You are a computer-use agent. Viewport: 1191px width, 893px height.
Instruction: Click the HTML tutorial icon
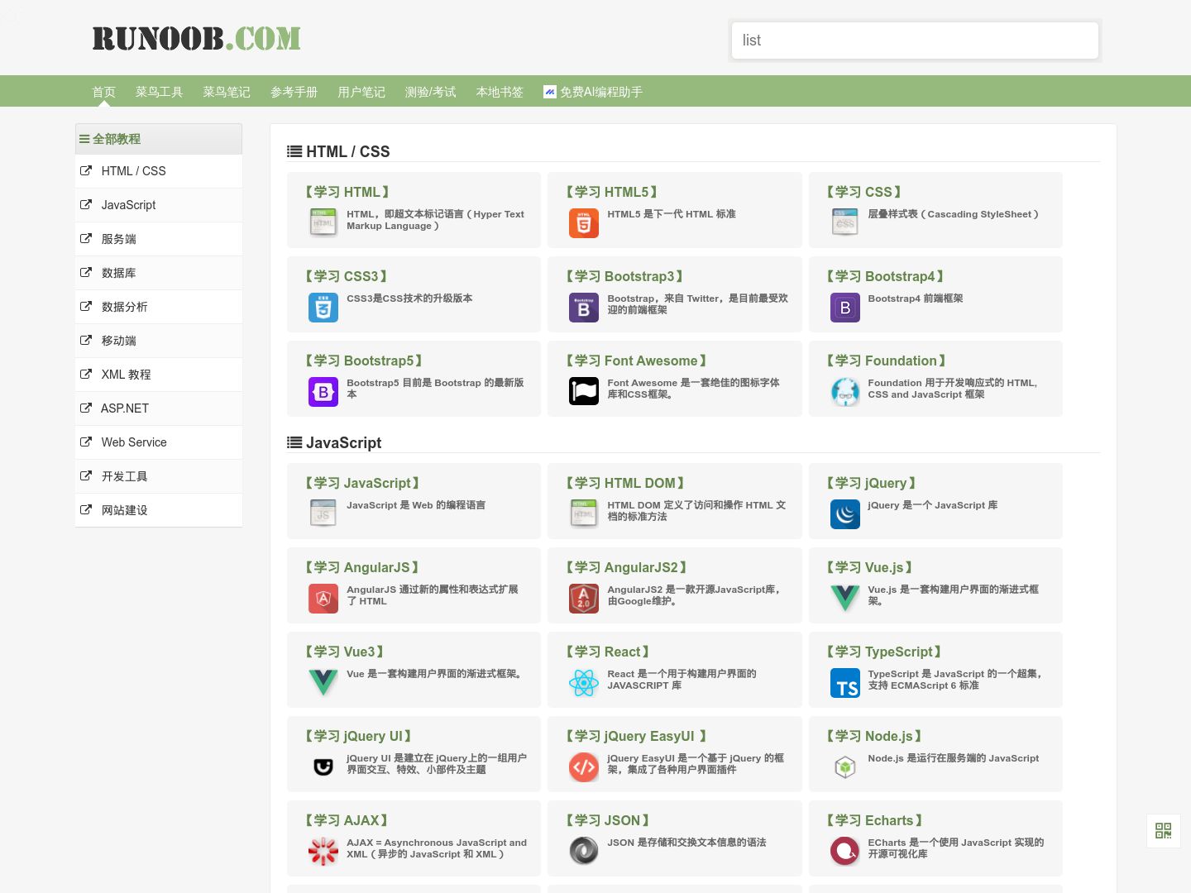point(323,223)
